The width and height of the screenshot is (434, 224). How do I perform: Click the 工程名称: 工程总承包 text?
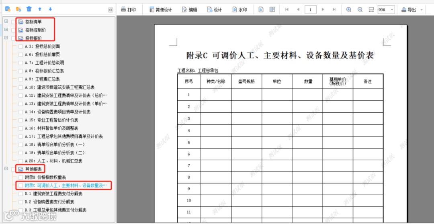click(x=198, y=71)
